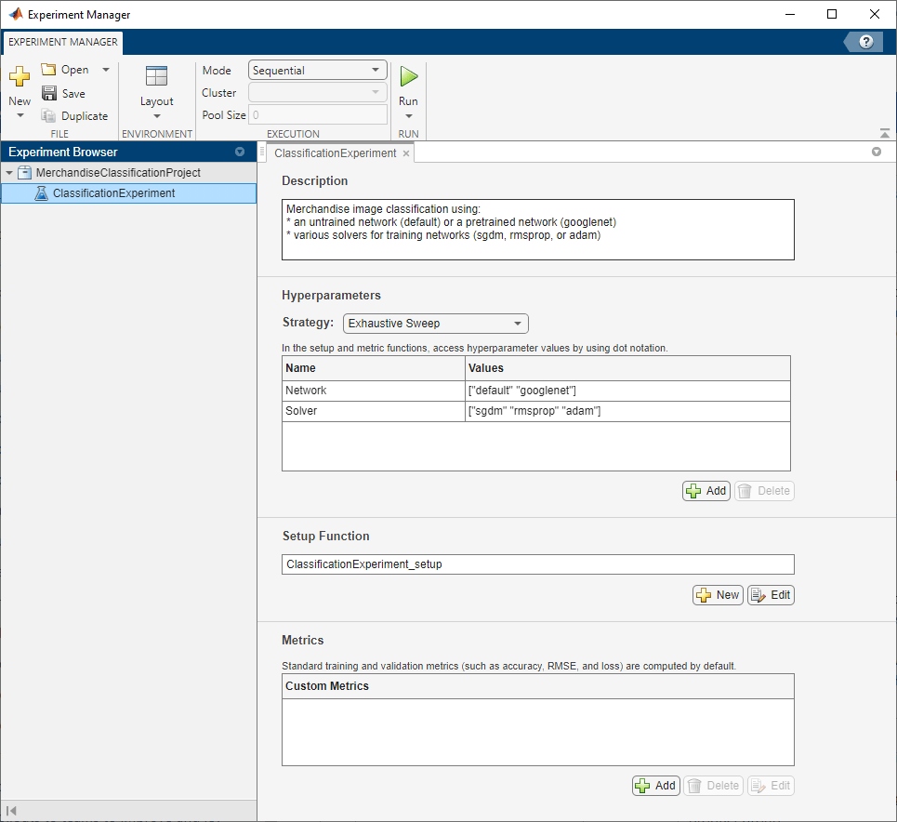Edit the setup function

coord(771,595)
